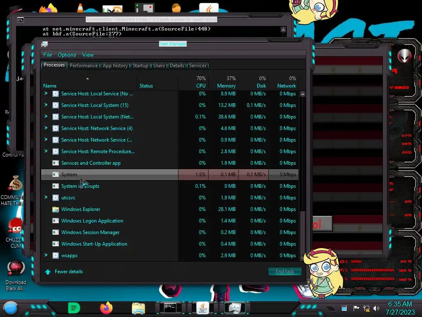422x317 pixels.
Task: Switch to the App history tab
Action: [115, 66]
